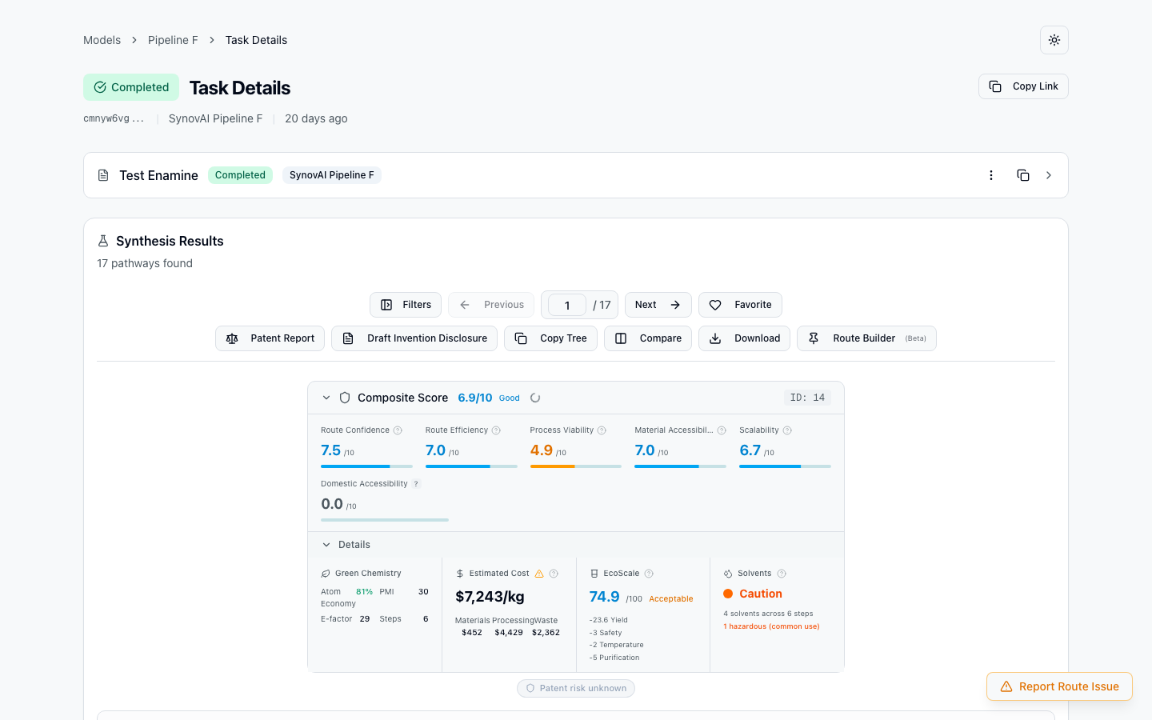The height and width of the screenshot is (720, 1152).
Task: Copy the Test Enamine task via icon
Action: 1023,175
